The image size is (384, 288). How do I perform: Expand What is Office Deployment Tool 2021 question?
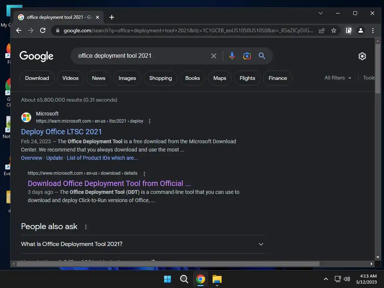click(143, 244)
